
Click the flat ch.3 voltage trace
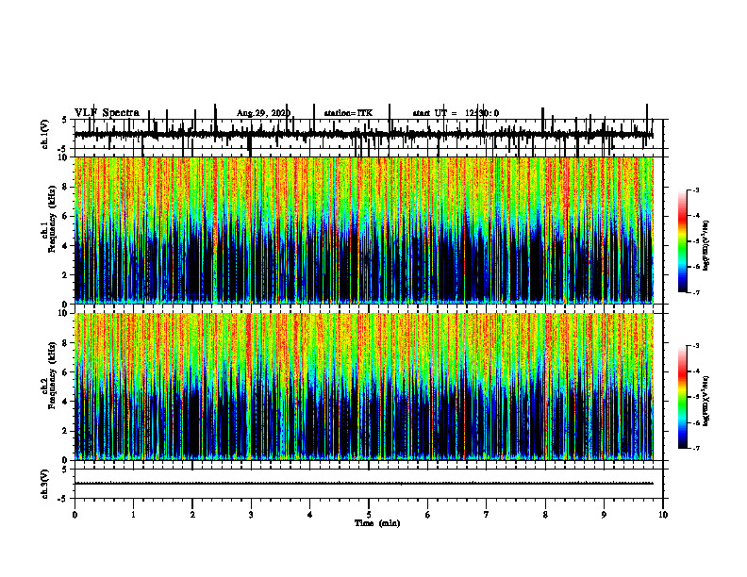pyautogui.click(x=363, y=484)
